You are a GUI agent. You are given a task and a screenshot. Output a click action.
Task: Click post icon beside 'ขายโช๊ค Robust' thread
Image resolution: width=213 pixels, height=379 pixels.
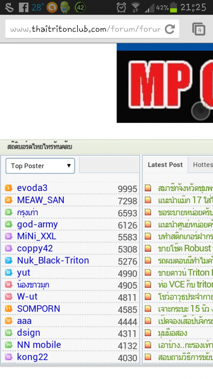[148, 249]
